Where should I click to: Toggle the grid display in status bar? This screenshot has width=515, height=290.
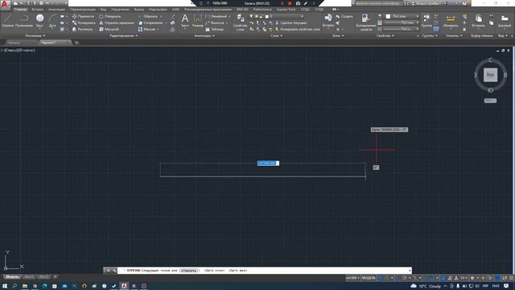(x=381, y=278)
